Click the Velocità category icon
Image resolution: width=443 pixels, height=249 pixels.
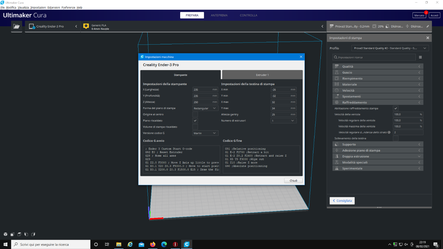pyautogui.click(x=337, y=90)
